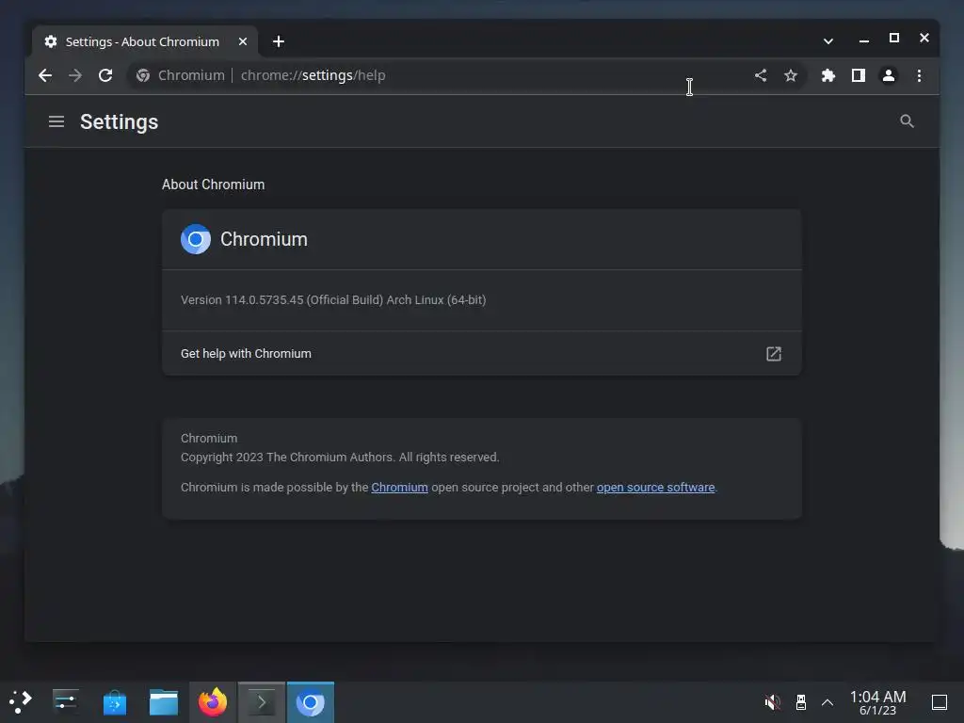
Task: Maximize the Chromium window
Action: pos(894,38)
